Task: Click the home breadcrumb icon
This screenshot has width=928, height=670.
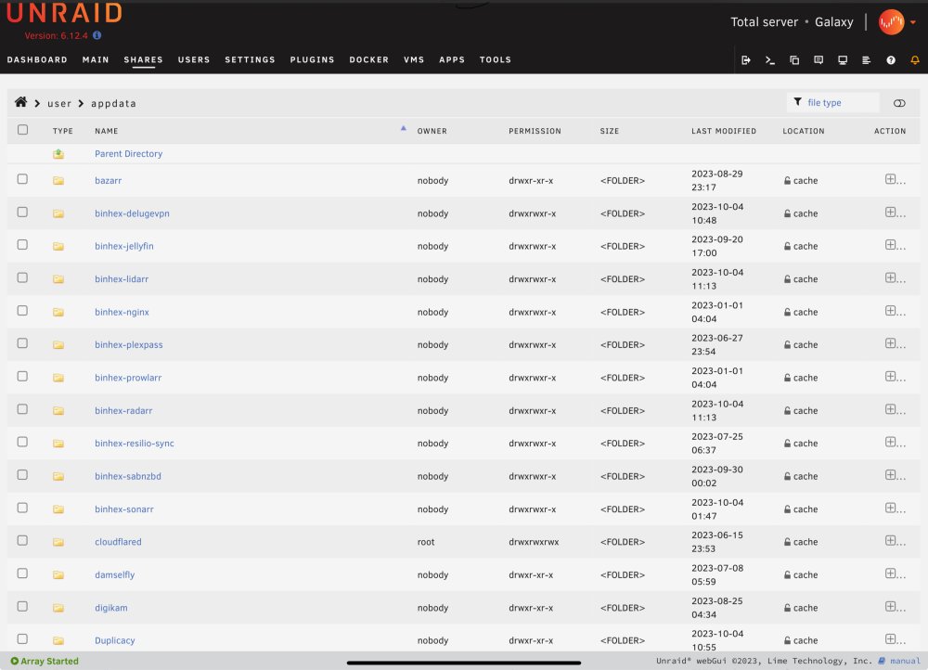Action: click(20, 102)
